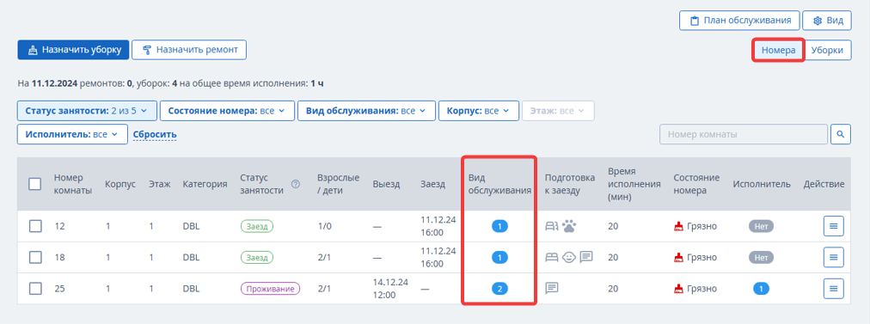
Task: Open the Состояние номера filter dropdown
Action: (x=228, y=111)
